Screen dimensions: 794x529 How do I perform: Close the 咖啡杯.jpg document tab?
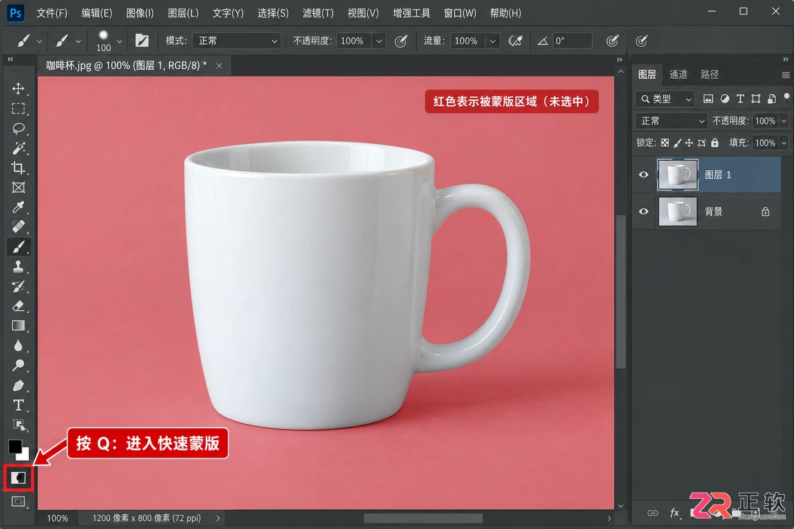pyautogui.click(x=219, y=66)
